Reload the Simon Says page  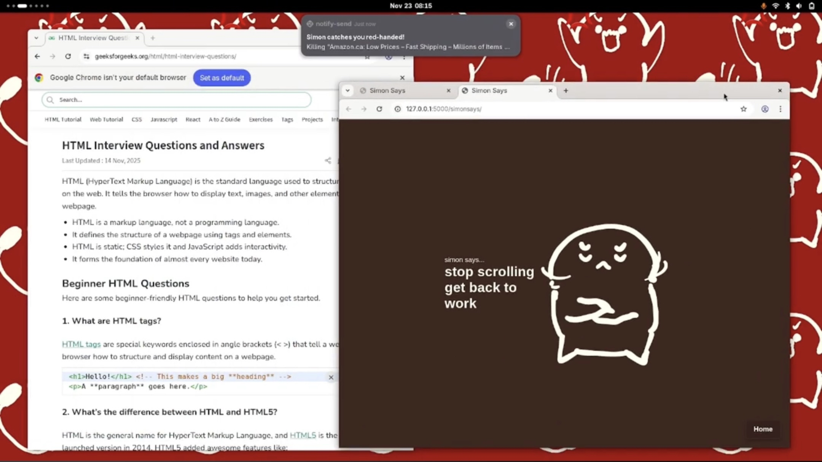[x=379, y=109]
